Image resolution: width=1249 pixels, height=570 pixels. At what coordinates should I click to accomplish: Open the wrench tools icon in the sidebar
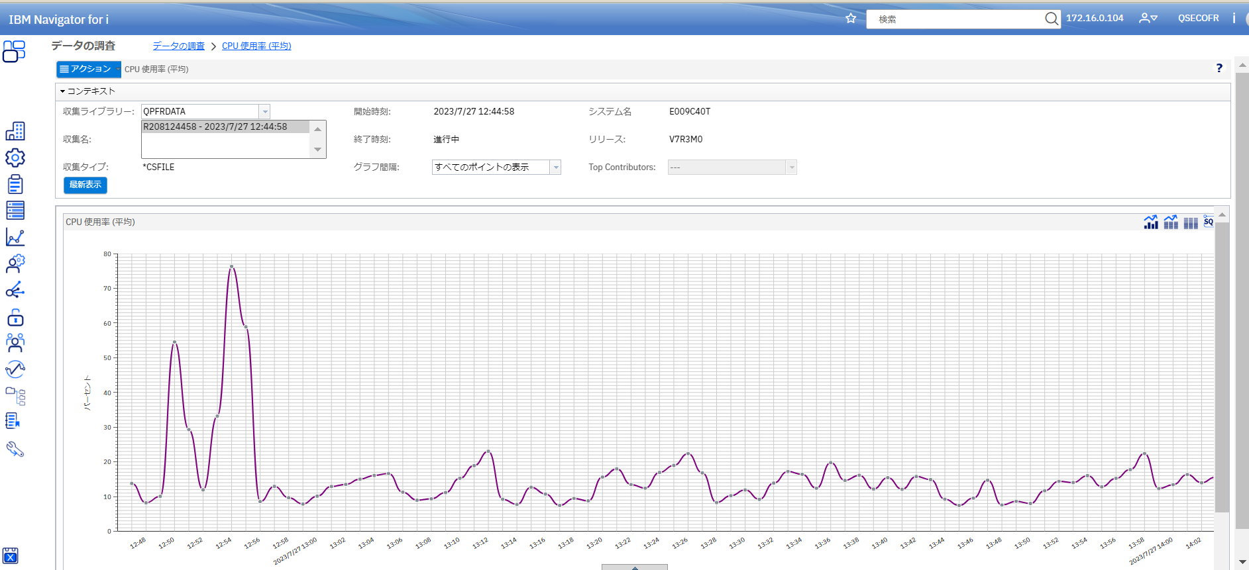click(15, 450)
